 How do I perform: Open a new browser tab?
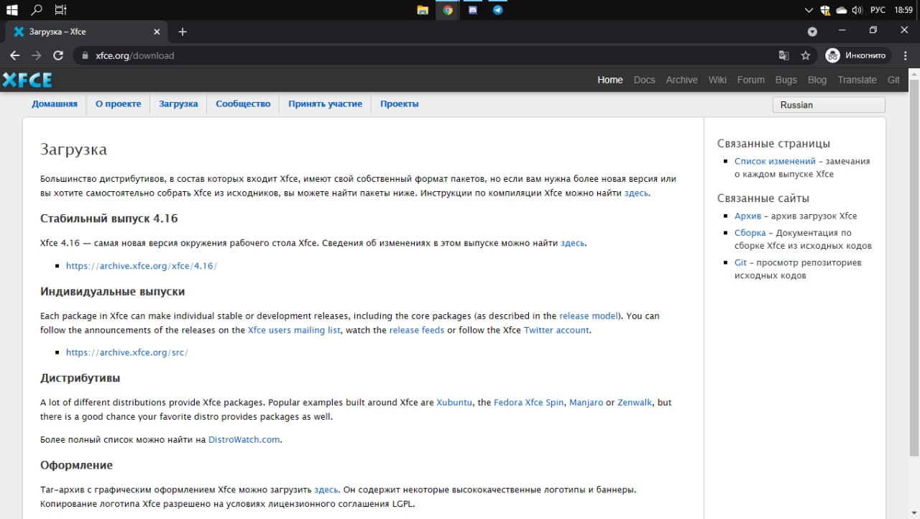pyautogui.click(x=183, y=32)
